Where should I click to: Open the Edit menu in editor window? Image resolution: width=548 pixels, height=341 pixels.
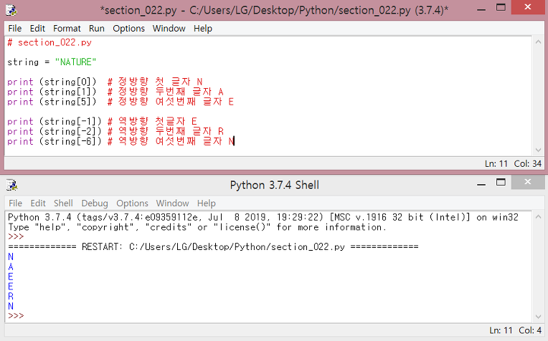[37, 28]
